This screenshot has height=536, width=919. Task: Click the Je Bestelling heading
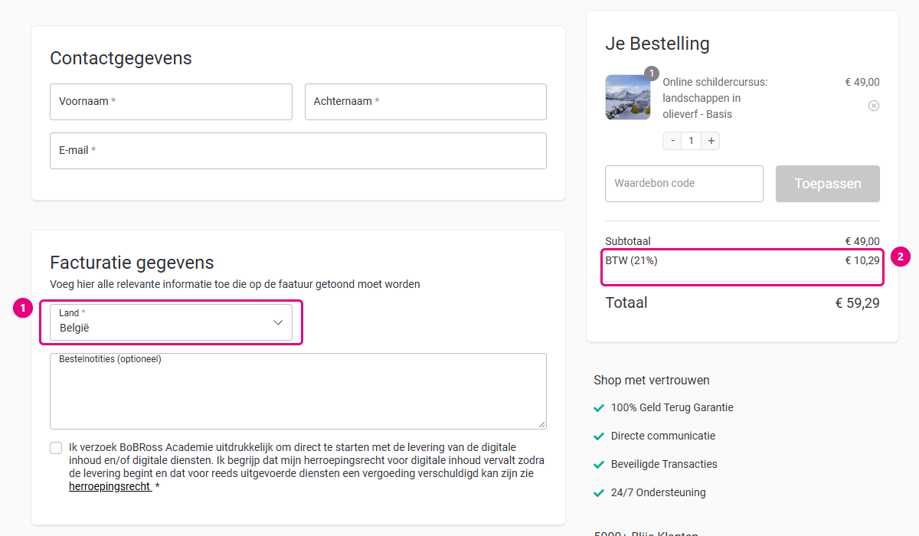657,44
